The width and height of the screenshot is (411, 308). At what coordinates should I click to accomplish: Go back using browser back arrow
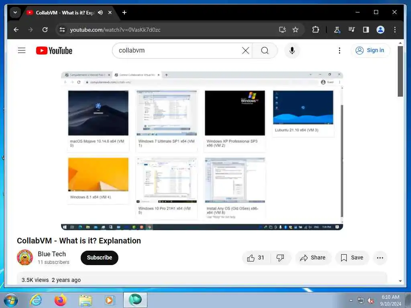16,30
